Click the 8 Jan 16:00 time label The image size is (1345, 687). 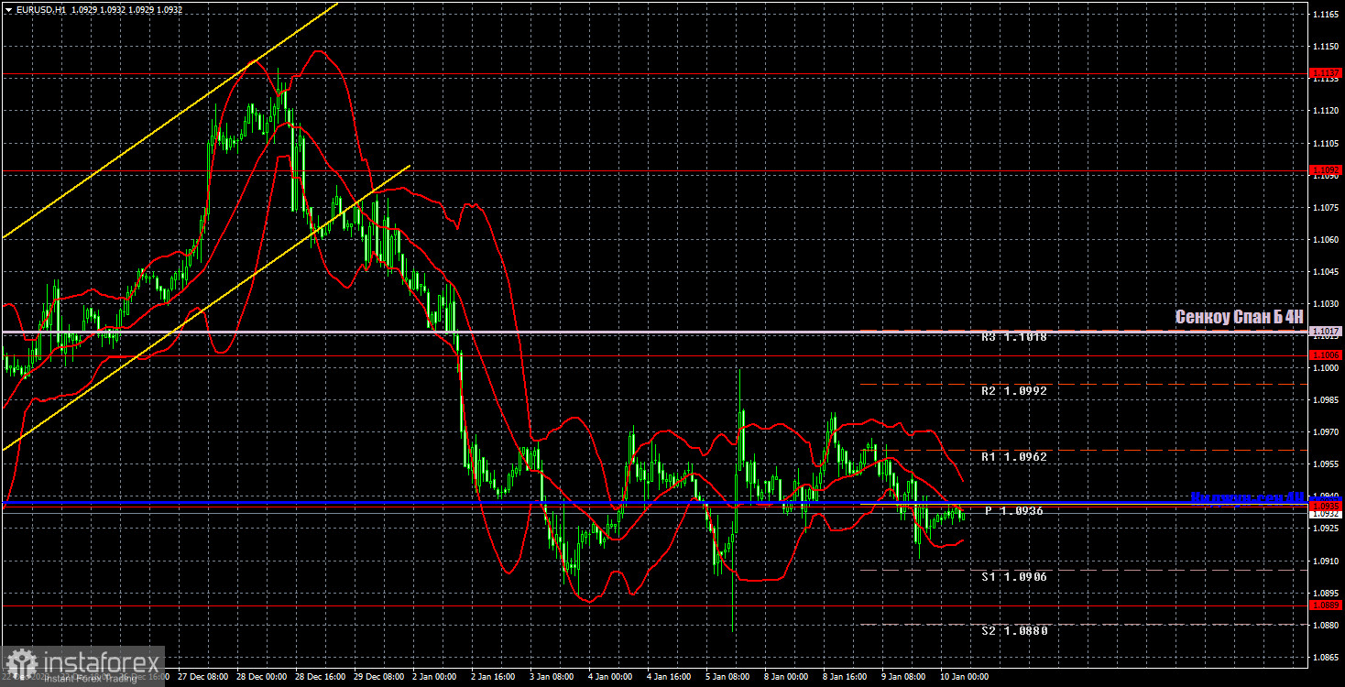(847, 678)
